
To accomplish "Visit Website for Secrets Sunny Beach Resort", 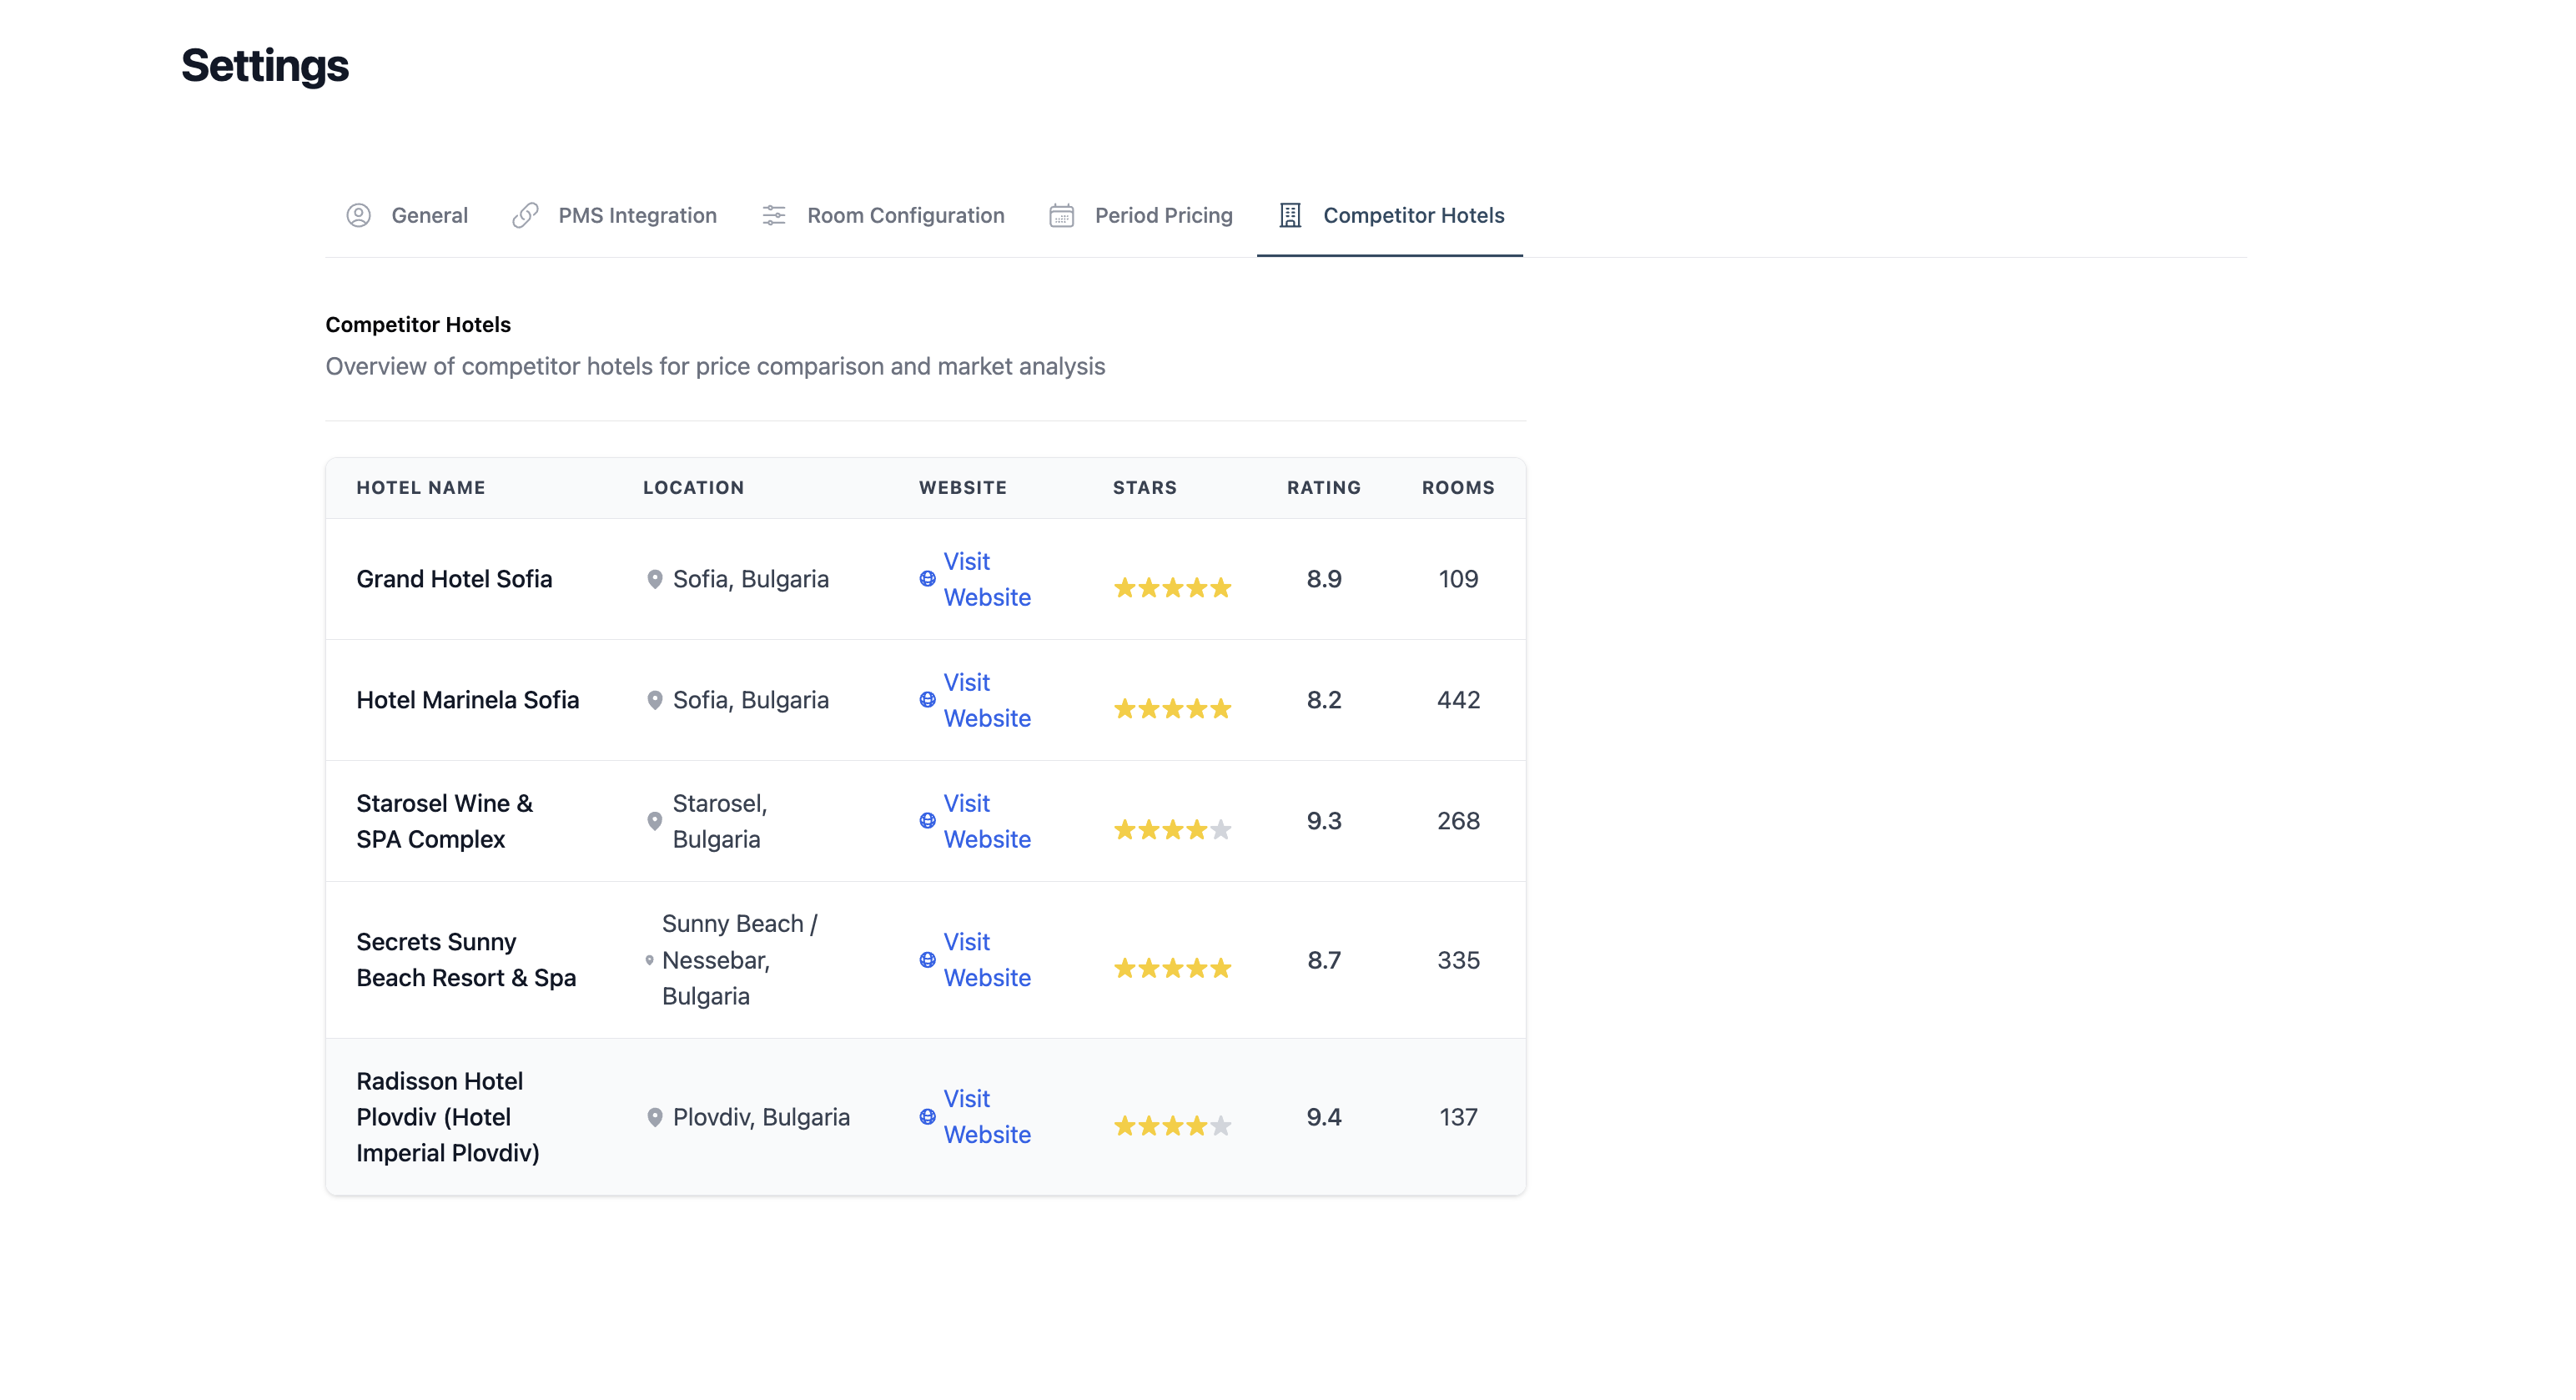I will [x=986, y=960].
